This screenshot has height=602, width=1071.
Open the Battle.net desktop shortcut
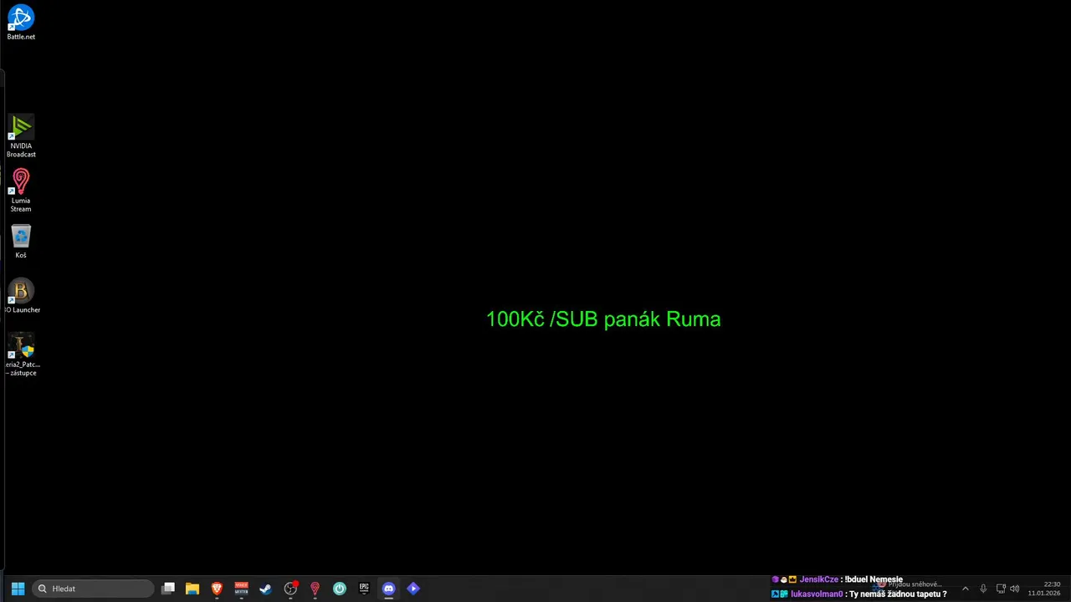pyautogui.click(x=21, y=23)
